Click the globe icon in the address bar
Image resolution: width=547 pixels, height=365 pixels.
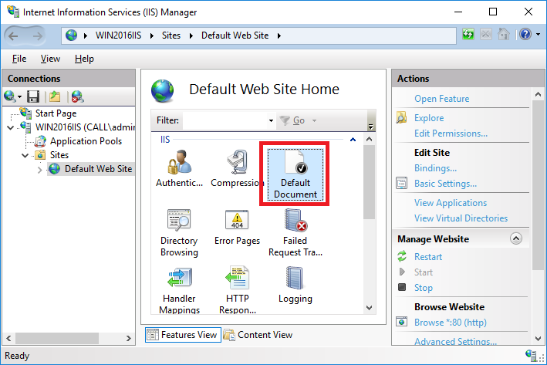71,35
